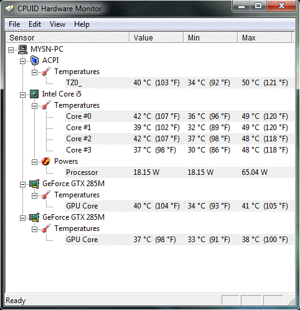This screenshot has height=310, width=300.
Task: Click the CPUID Hardware Monitor title bar icon
Action: (9, 9)
